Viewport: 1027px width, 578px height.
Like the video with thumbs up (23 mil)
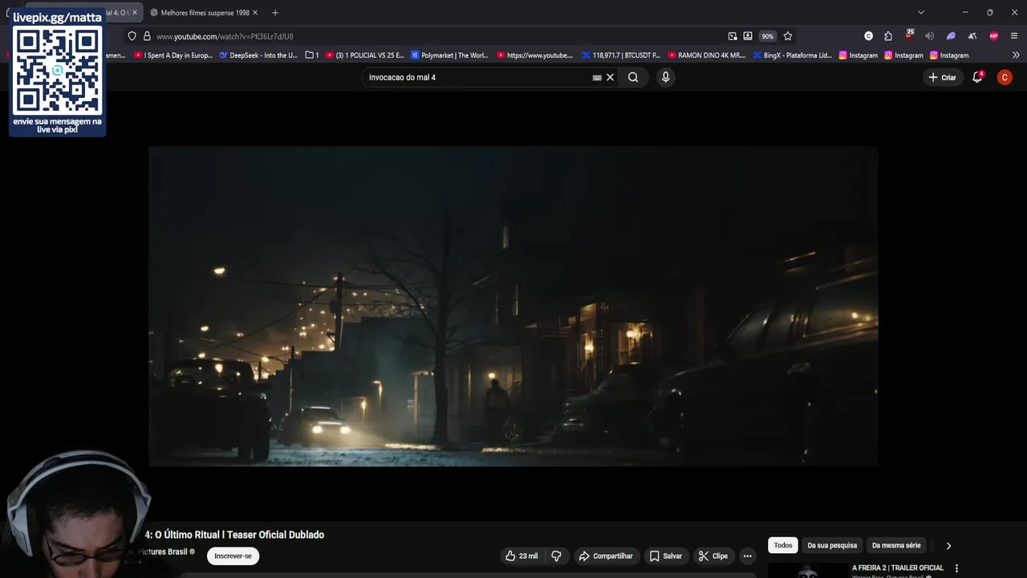(522, 556)
